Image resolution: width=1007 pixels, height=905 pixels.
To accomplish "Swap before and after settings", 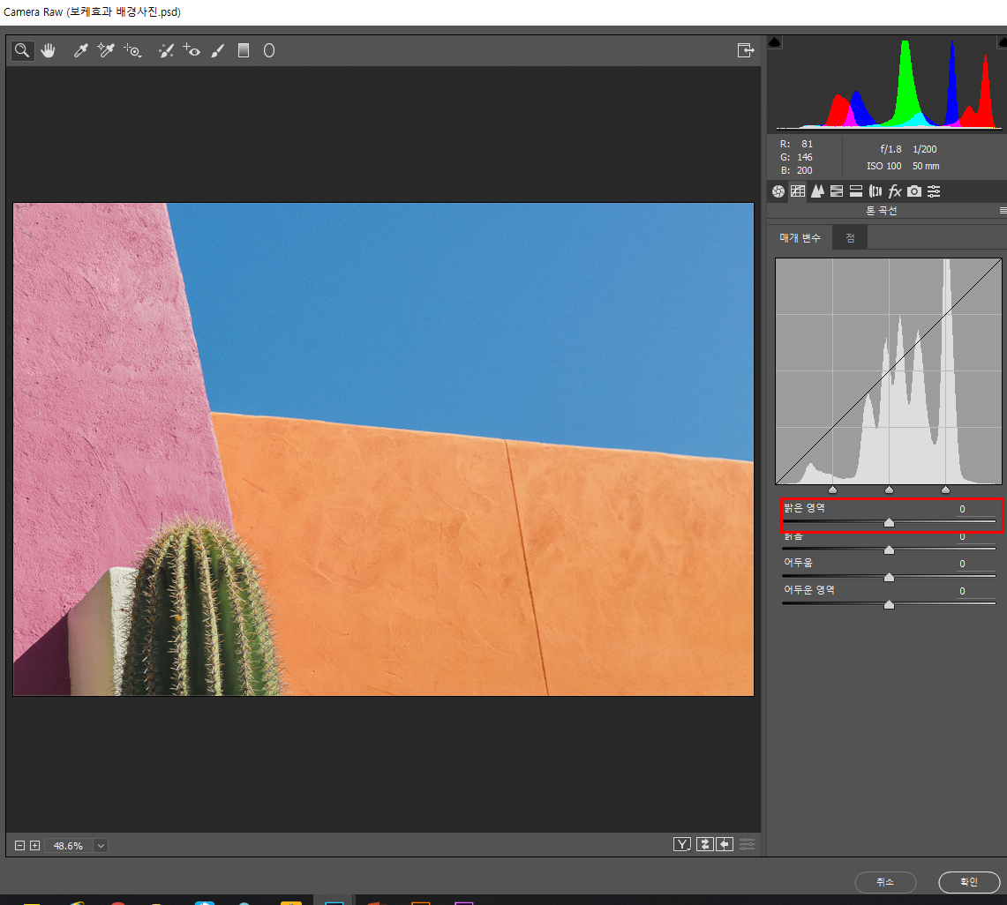I will 704,844.
